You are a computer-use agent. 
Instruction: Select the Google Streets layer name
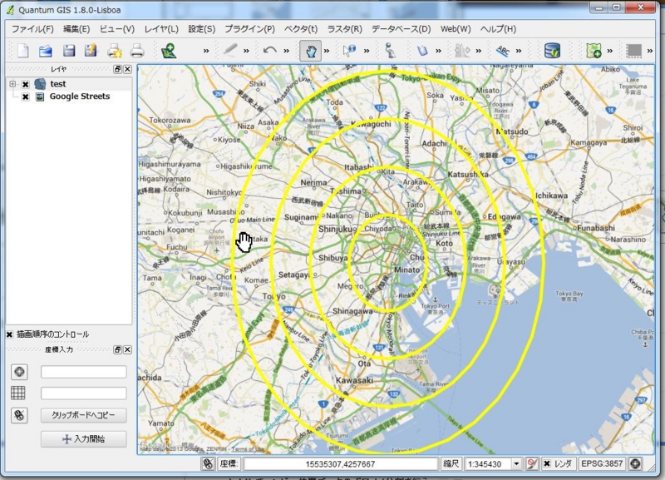tap(80, 96)
